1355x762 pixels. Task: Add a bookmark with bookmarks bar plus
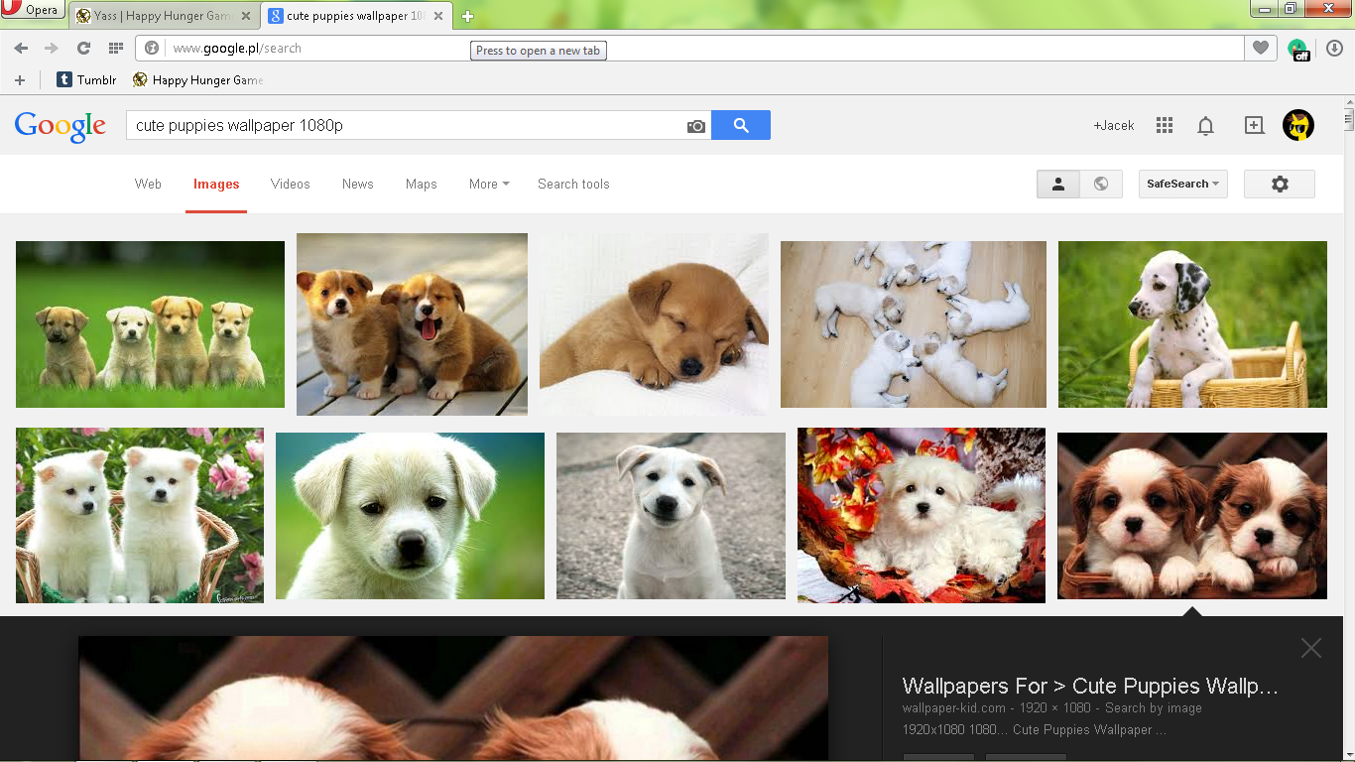tap(19, 80)
